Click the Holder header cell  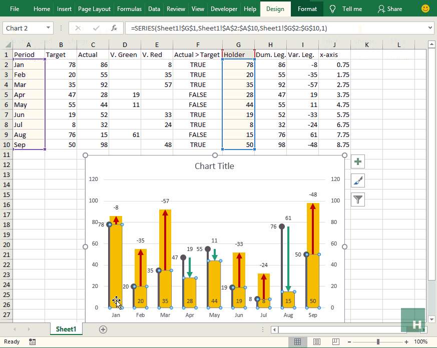point(239,54)
